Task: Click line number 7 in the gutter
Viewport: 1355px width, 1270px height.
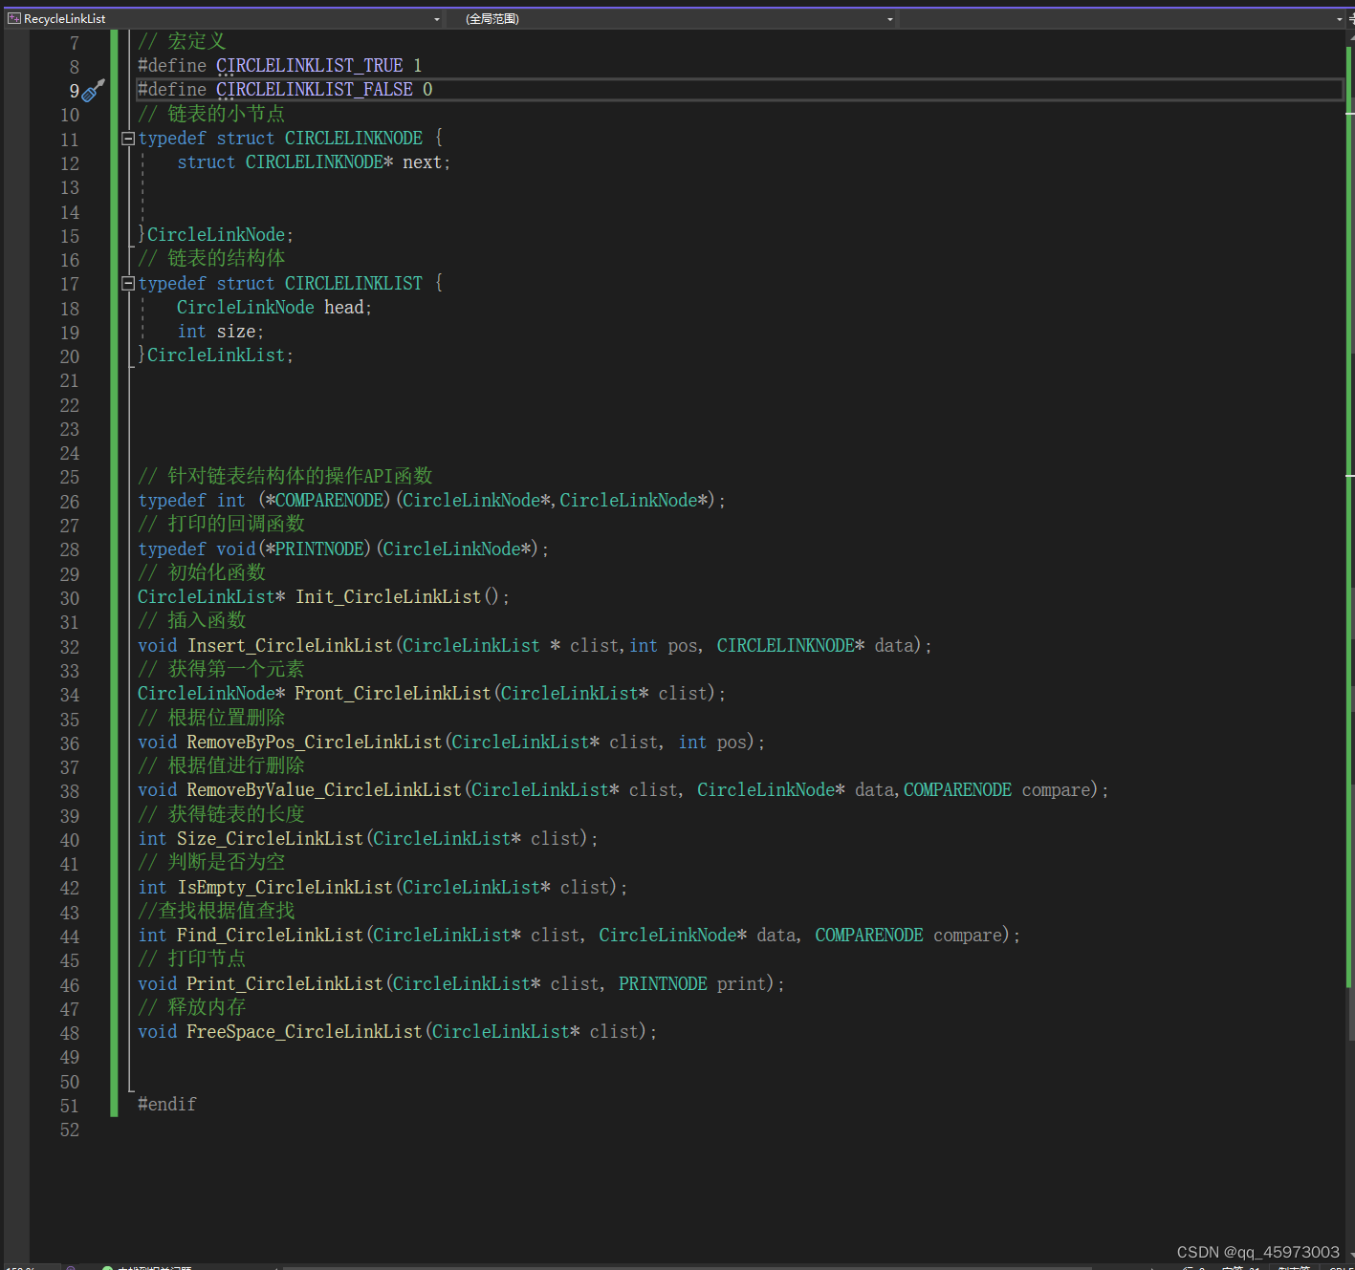Action: (x=75, y=43)
